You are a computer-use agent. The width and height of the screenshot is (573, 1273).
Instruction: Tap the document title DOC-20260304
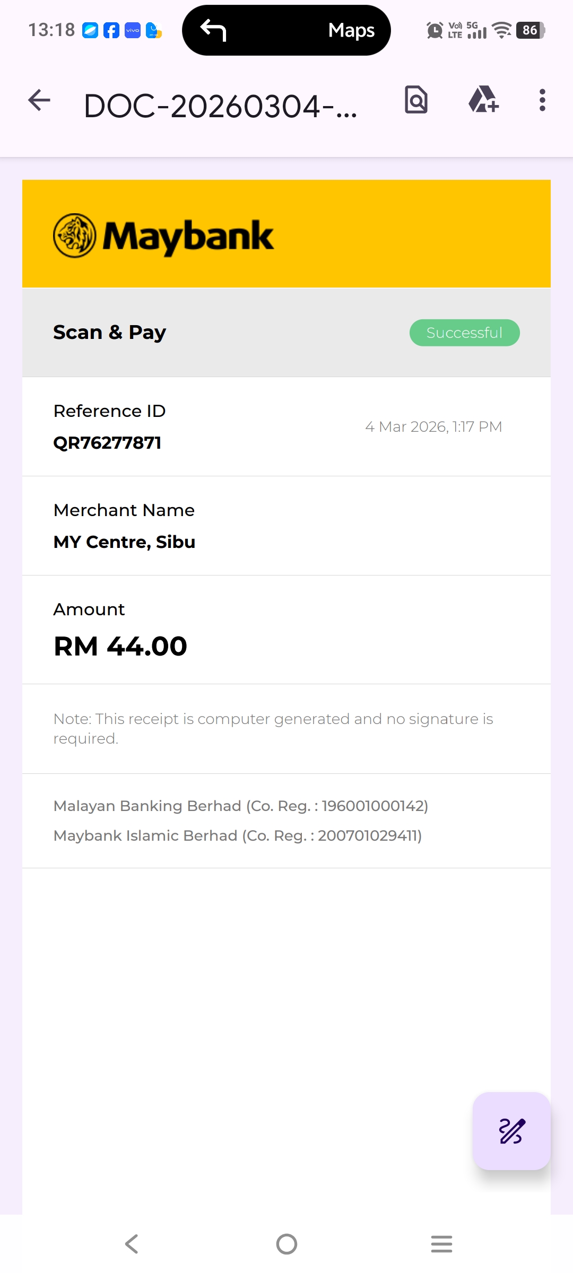coord(220,106)
